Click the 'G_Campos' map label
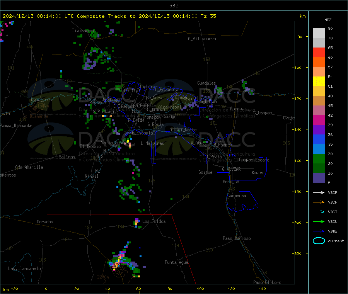 point(263,113)
